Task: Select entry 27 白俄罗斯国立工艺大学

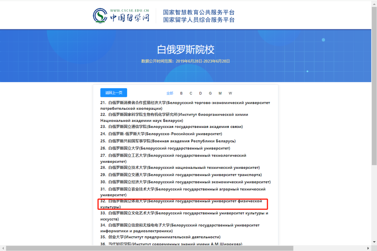Action: 173,158
